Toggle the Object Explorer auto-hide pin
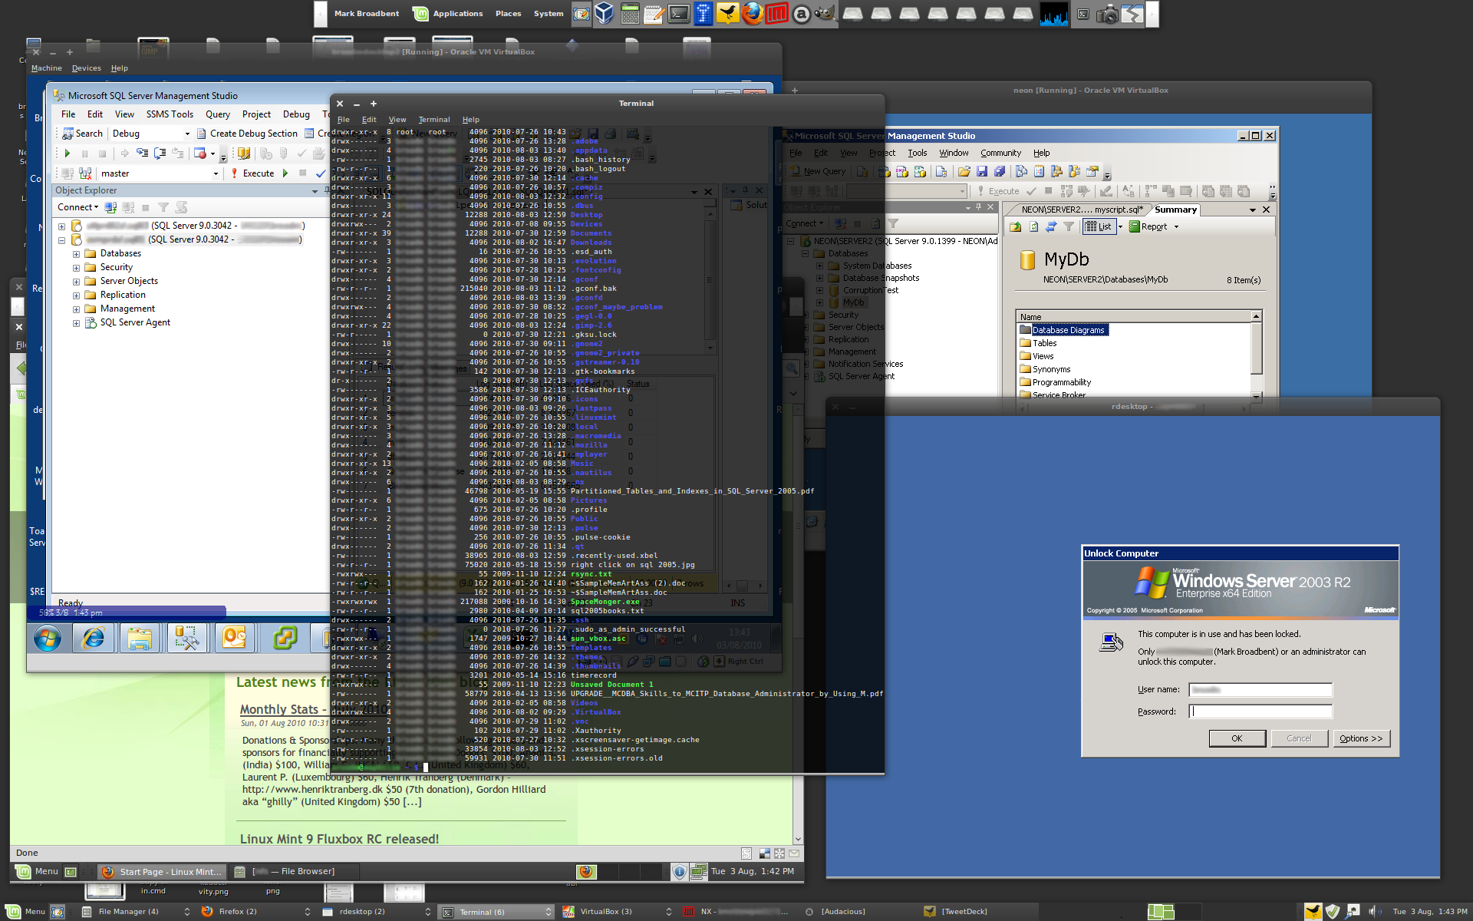Image resolution: width=1473 pixels, height=921 pixels. pos(978,207)
